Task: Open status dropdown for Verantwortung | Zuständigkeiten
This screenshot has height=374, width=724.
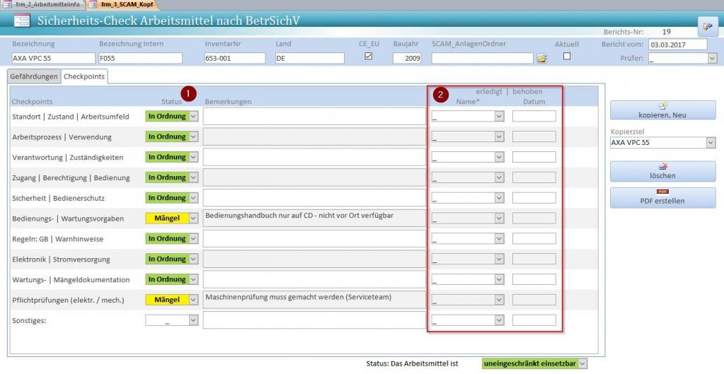Action: tap(193, 157)
